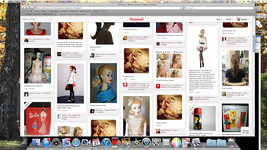
Task: Switch to the Blogger Create post tab
Action: [39, 15]
